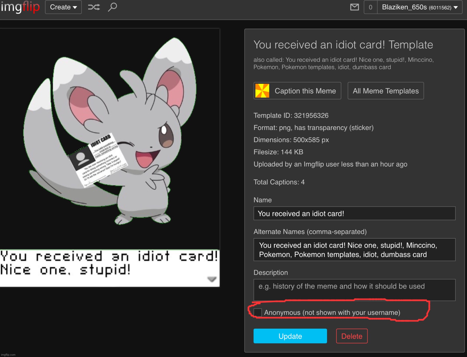Click the 'Filesize: 144 KB' text
This screenshot has width=467, height=357.
coord(278,152)
